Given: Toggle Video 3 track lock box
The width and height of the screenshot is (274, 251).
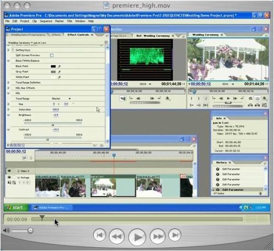Looking at the screenshot, I should [x=14, y=171].
